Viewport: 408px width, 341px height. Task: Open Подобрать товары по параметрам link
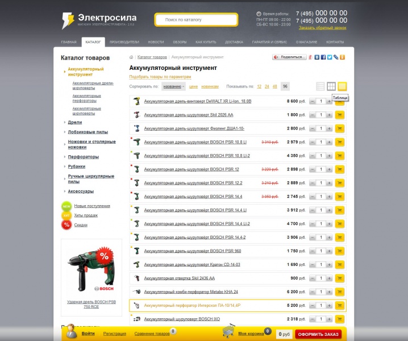[160, 77]
